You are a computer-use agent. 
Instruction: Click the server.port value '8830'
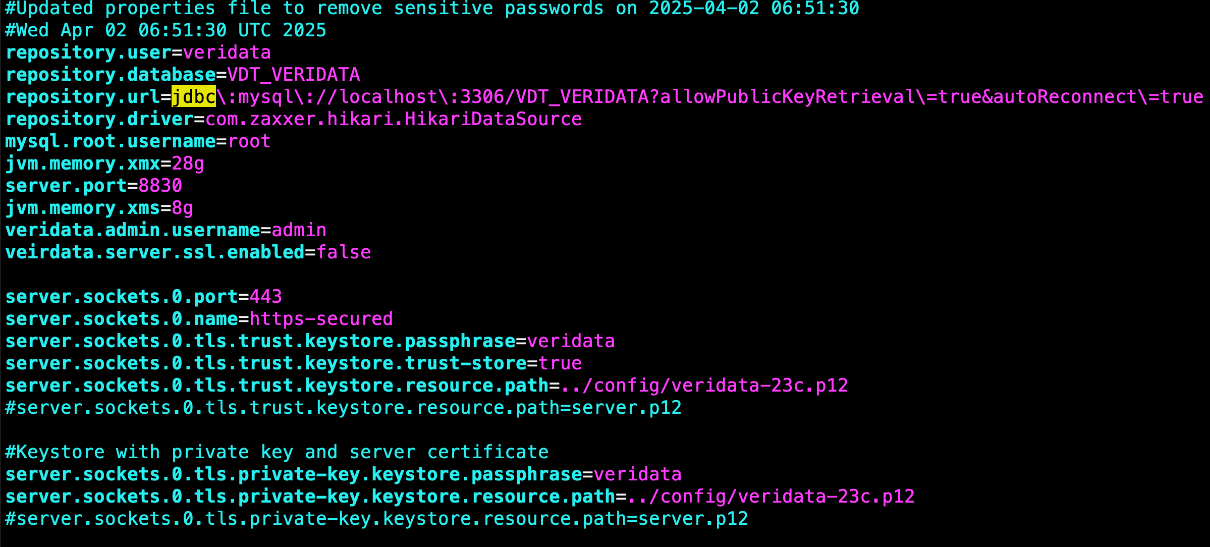160,186
